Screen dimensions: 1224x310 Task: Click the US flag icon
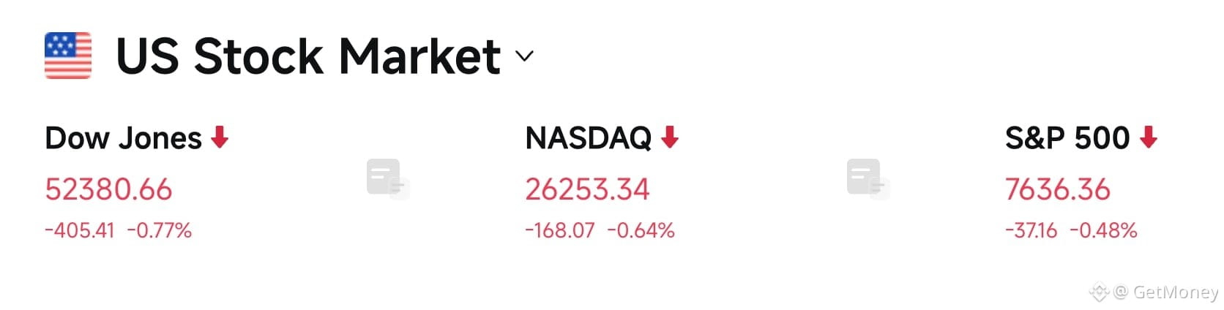[68, 56]
